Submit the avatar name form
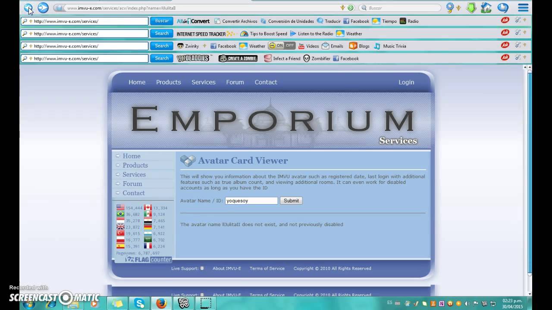552x310 pixels. click(291, 201)
